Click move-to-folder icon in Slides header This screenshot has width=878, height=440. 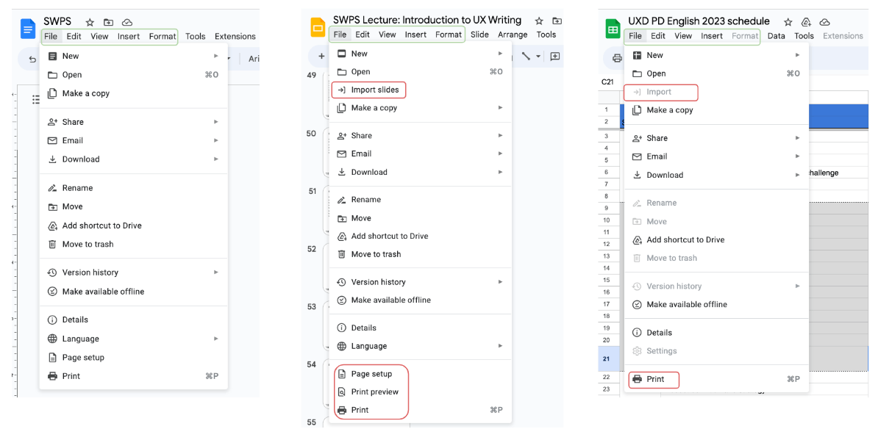click(557, 21)
